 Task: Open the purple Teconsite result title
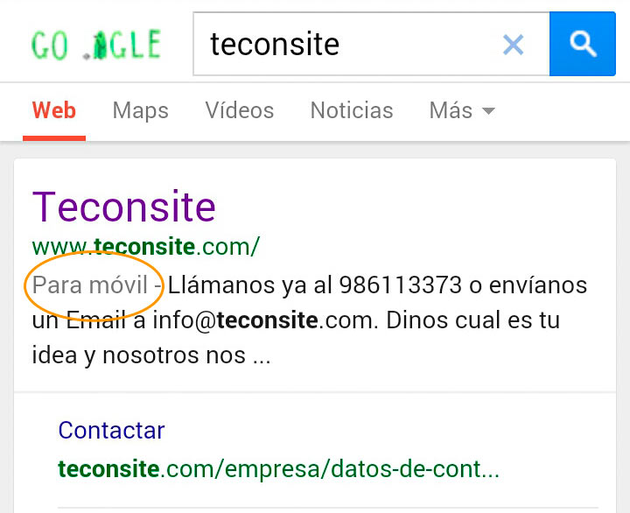124,207
